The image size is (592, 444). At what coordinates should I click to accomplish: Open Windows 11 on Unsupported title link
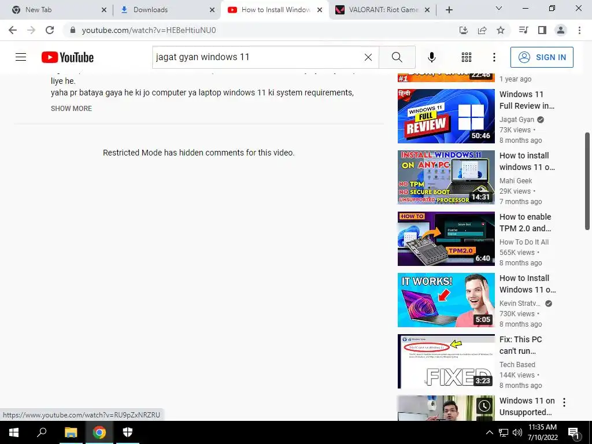coord(527,406)
